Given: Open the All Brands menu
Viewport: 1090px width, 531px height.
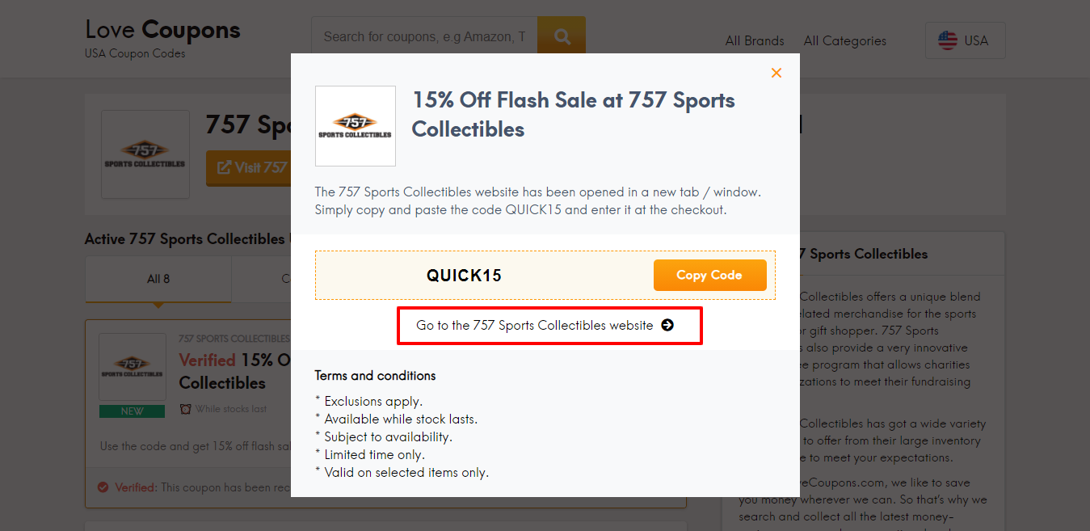Looking at the screenshot, I should (x=753, y=40).
